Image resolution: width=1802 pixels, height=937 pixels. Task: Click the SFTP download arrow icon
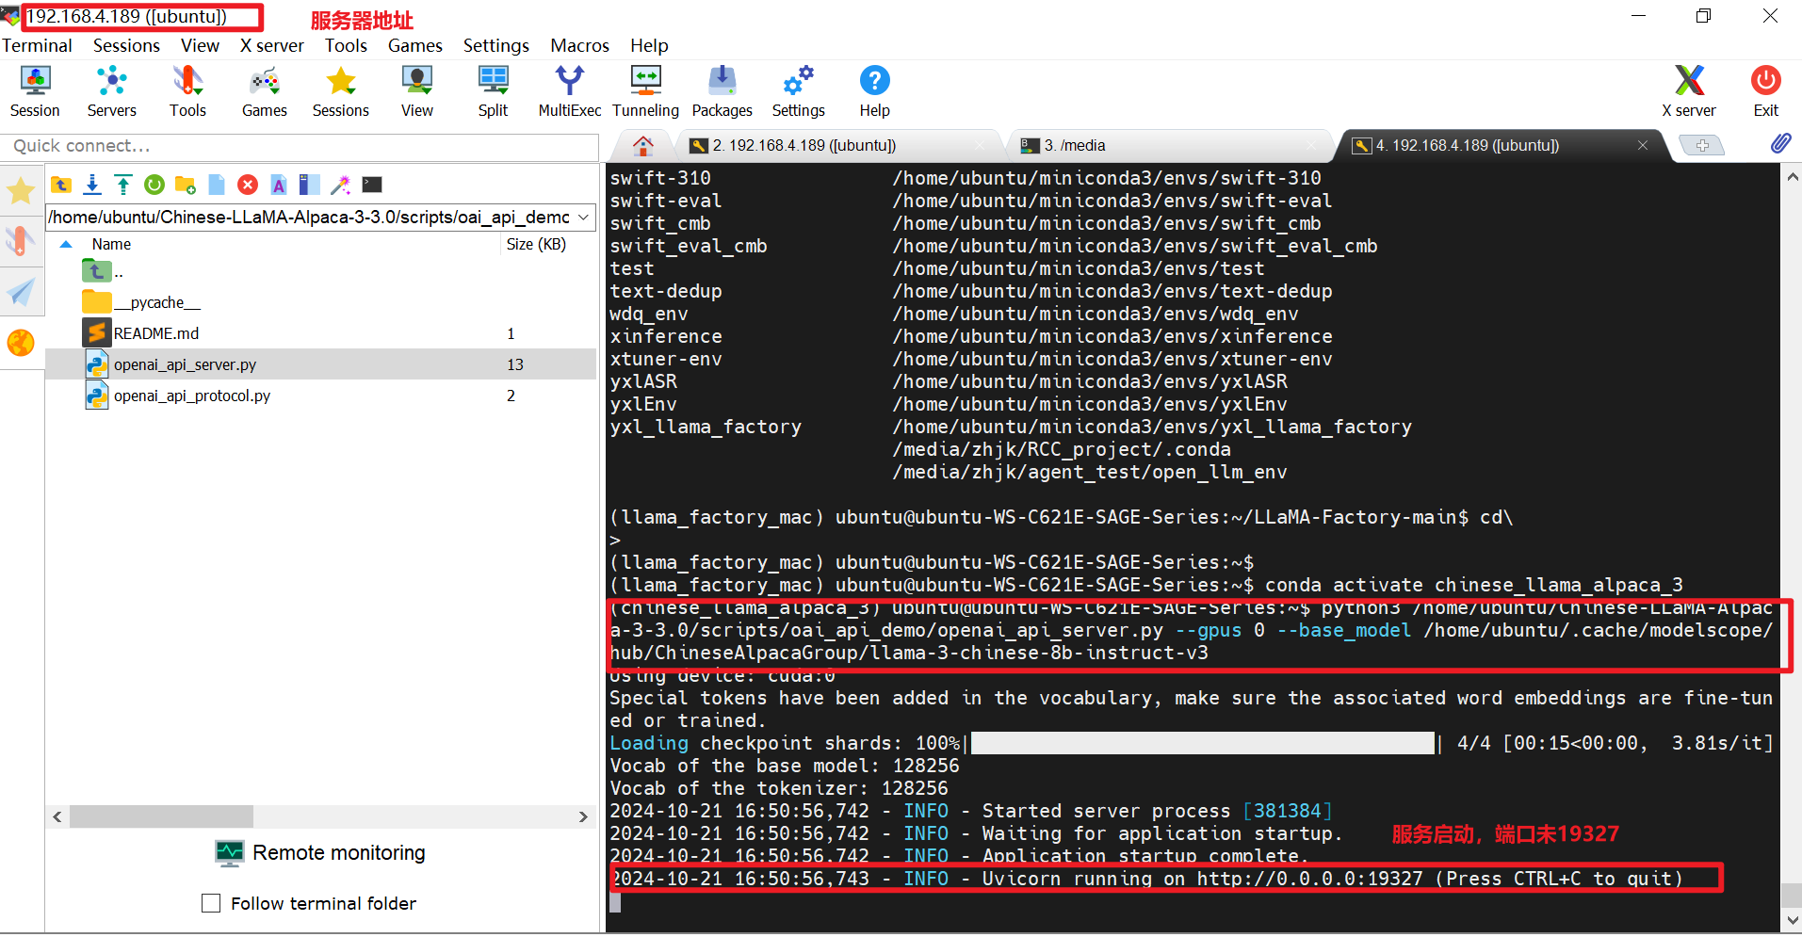point(92,185)
